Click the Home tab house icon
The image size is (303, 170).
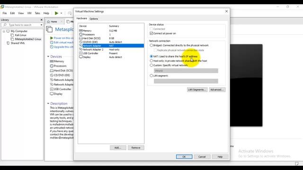click(48, 22)
